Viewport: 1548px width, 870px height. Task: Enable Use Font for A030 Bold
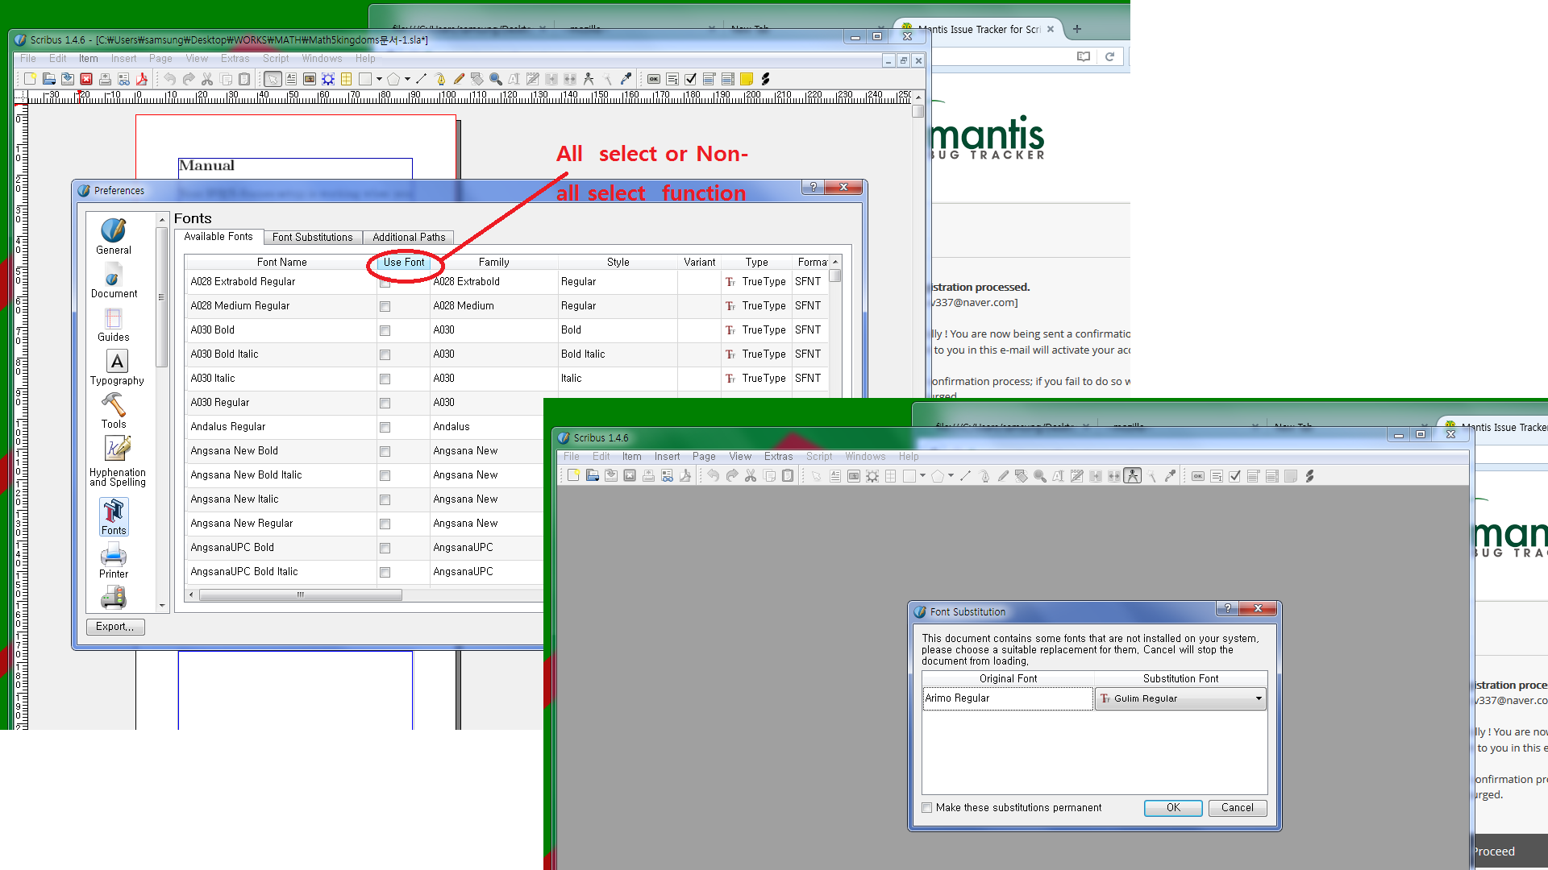point(385,330)
